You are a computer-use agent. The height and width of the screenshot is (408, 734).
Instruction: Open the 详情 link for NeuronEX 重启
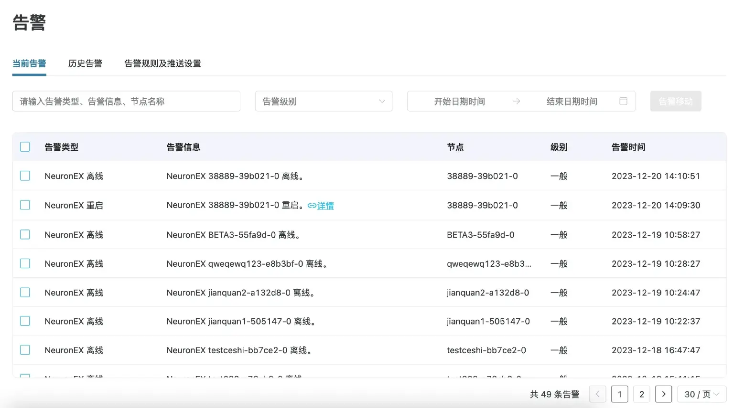325,205
